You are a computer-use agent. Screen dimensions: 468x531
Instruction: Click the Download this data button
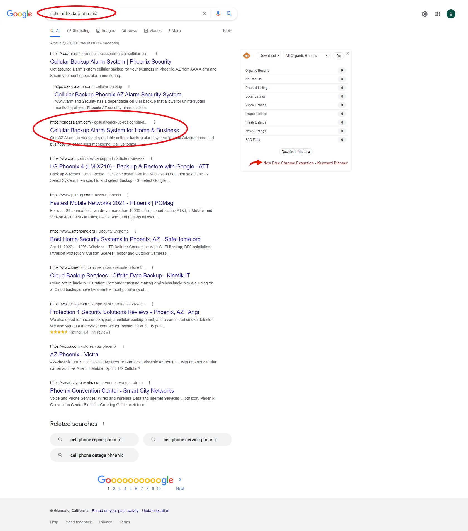pos(296,152)
